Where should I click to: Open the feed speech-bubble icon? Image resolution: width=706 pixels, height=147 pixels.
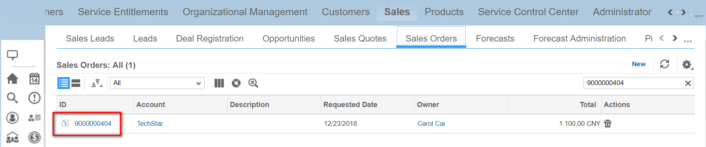point(12,55)
